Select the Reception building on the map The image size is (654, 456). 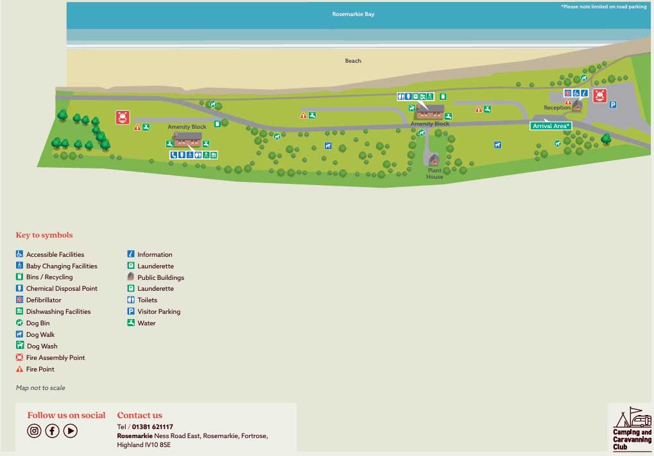[577, 105]
